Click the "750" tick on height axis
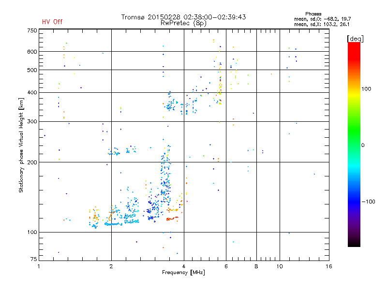387x290 pixels. pos(32,30)
